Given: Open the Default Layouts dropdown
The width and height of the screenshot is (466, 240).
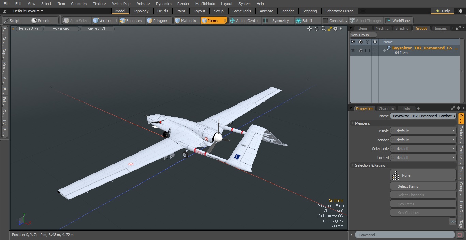Looking at the screenshot, I should pyautogui.click(x=28, y=11).
